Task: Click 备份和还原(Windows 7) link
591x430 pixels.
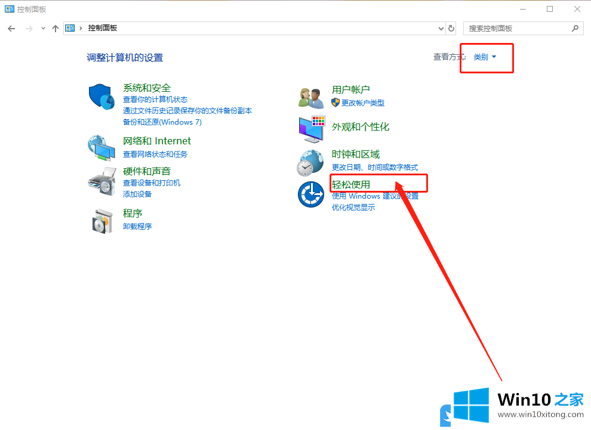Action: [x=162, y=122]
